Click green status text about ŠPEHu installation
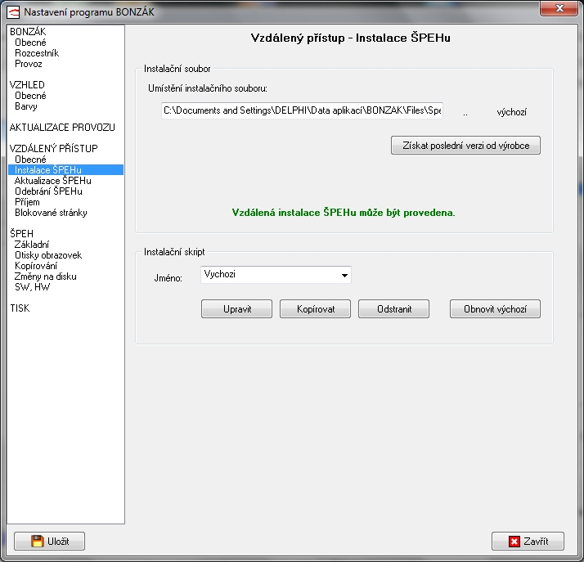Screen dimensions: 584x562 click(x=344, y=213)
